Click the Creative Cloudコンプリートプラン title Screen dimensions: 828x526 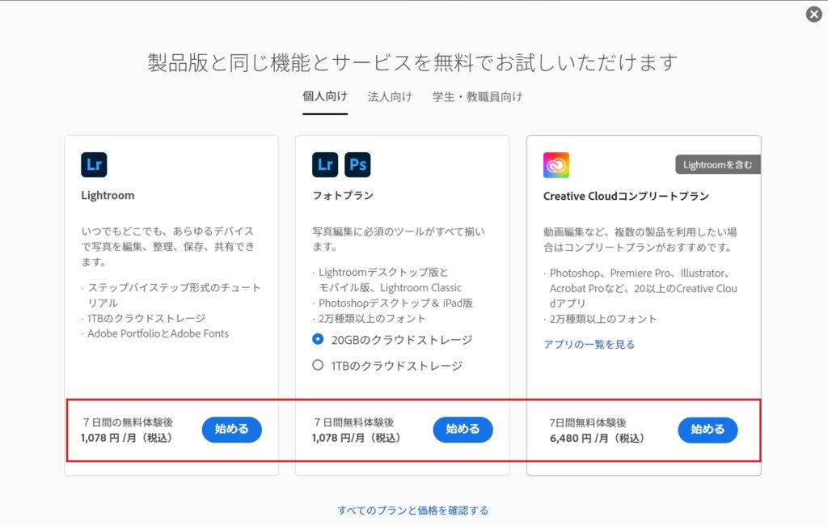tap(626, 196)
